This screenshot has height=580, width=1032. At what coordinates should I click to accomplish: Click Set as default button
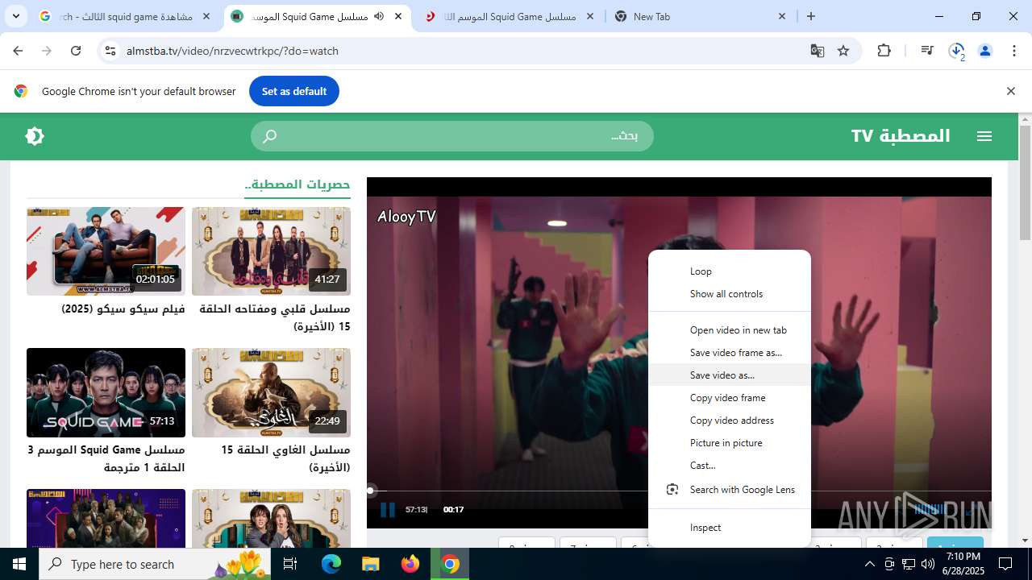[294, 91]
